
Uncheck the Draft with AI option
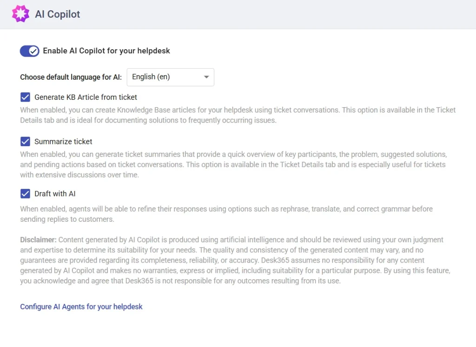click(x=25, y=193)
